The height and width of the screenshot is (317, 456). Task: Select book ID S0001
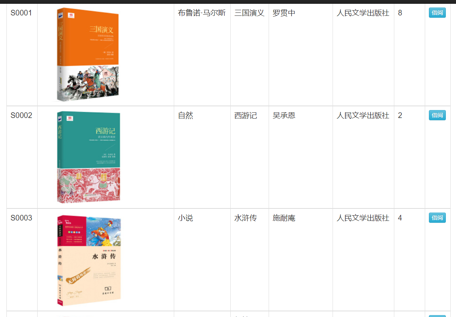(21, 13)
